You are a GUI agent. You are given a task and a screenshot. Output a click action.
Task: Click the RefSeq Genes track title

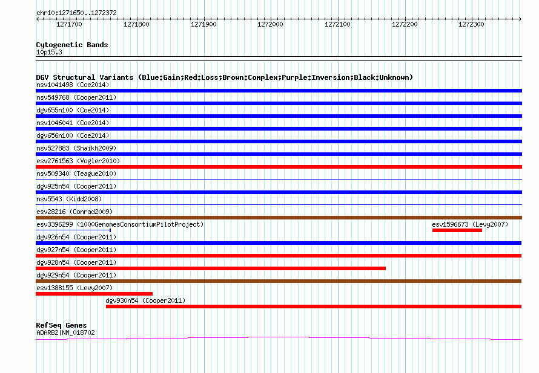(x=62, y=325)
